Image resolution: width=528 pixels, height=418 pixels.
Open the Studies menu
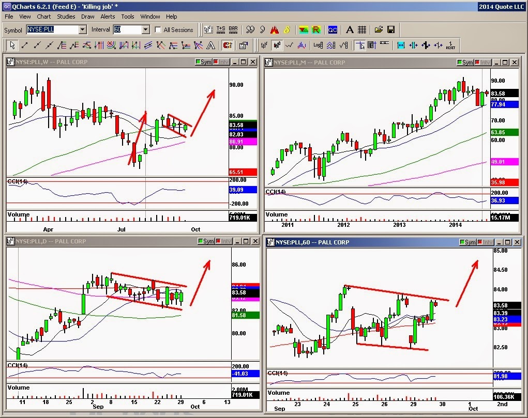pos(66,17)
